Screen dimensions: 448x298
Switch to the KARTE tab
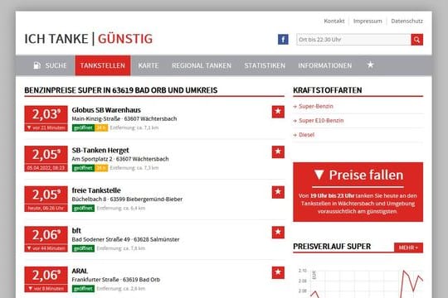pyautogui.click(x=149, y=65)
